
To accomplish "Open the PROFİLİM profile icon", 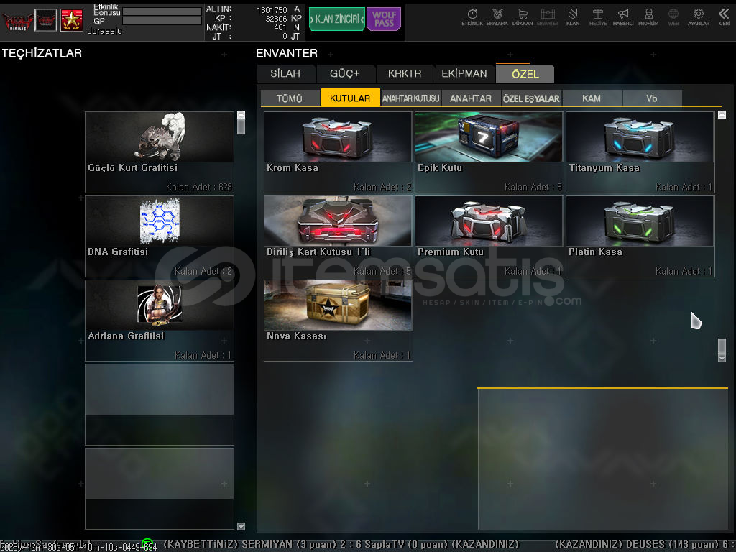I will (x=648, y=17).
